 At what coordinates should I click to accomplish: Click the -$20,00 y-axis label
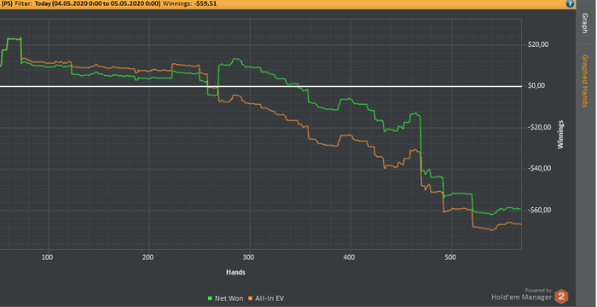pyautogui.click(x=539, y=127)
